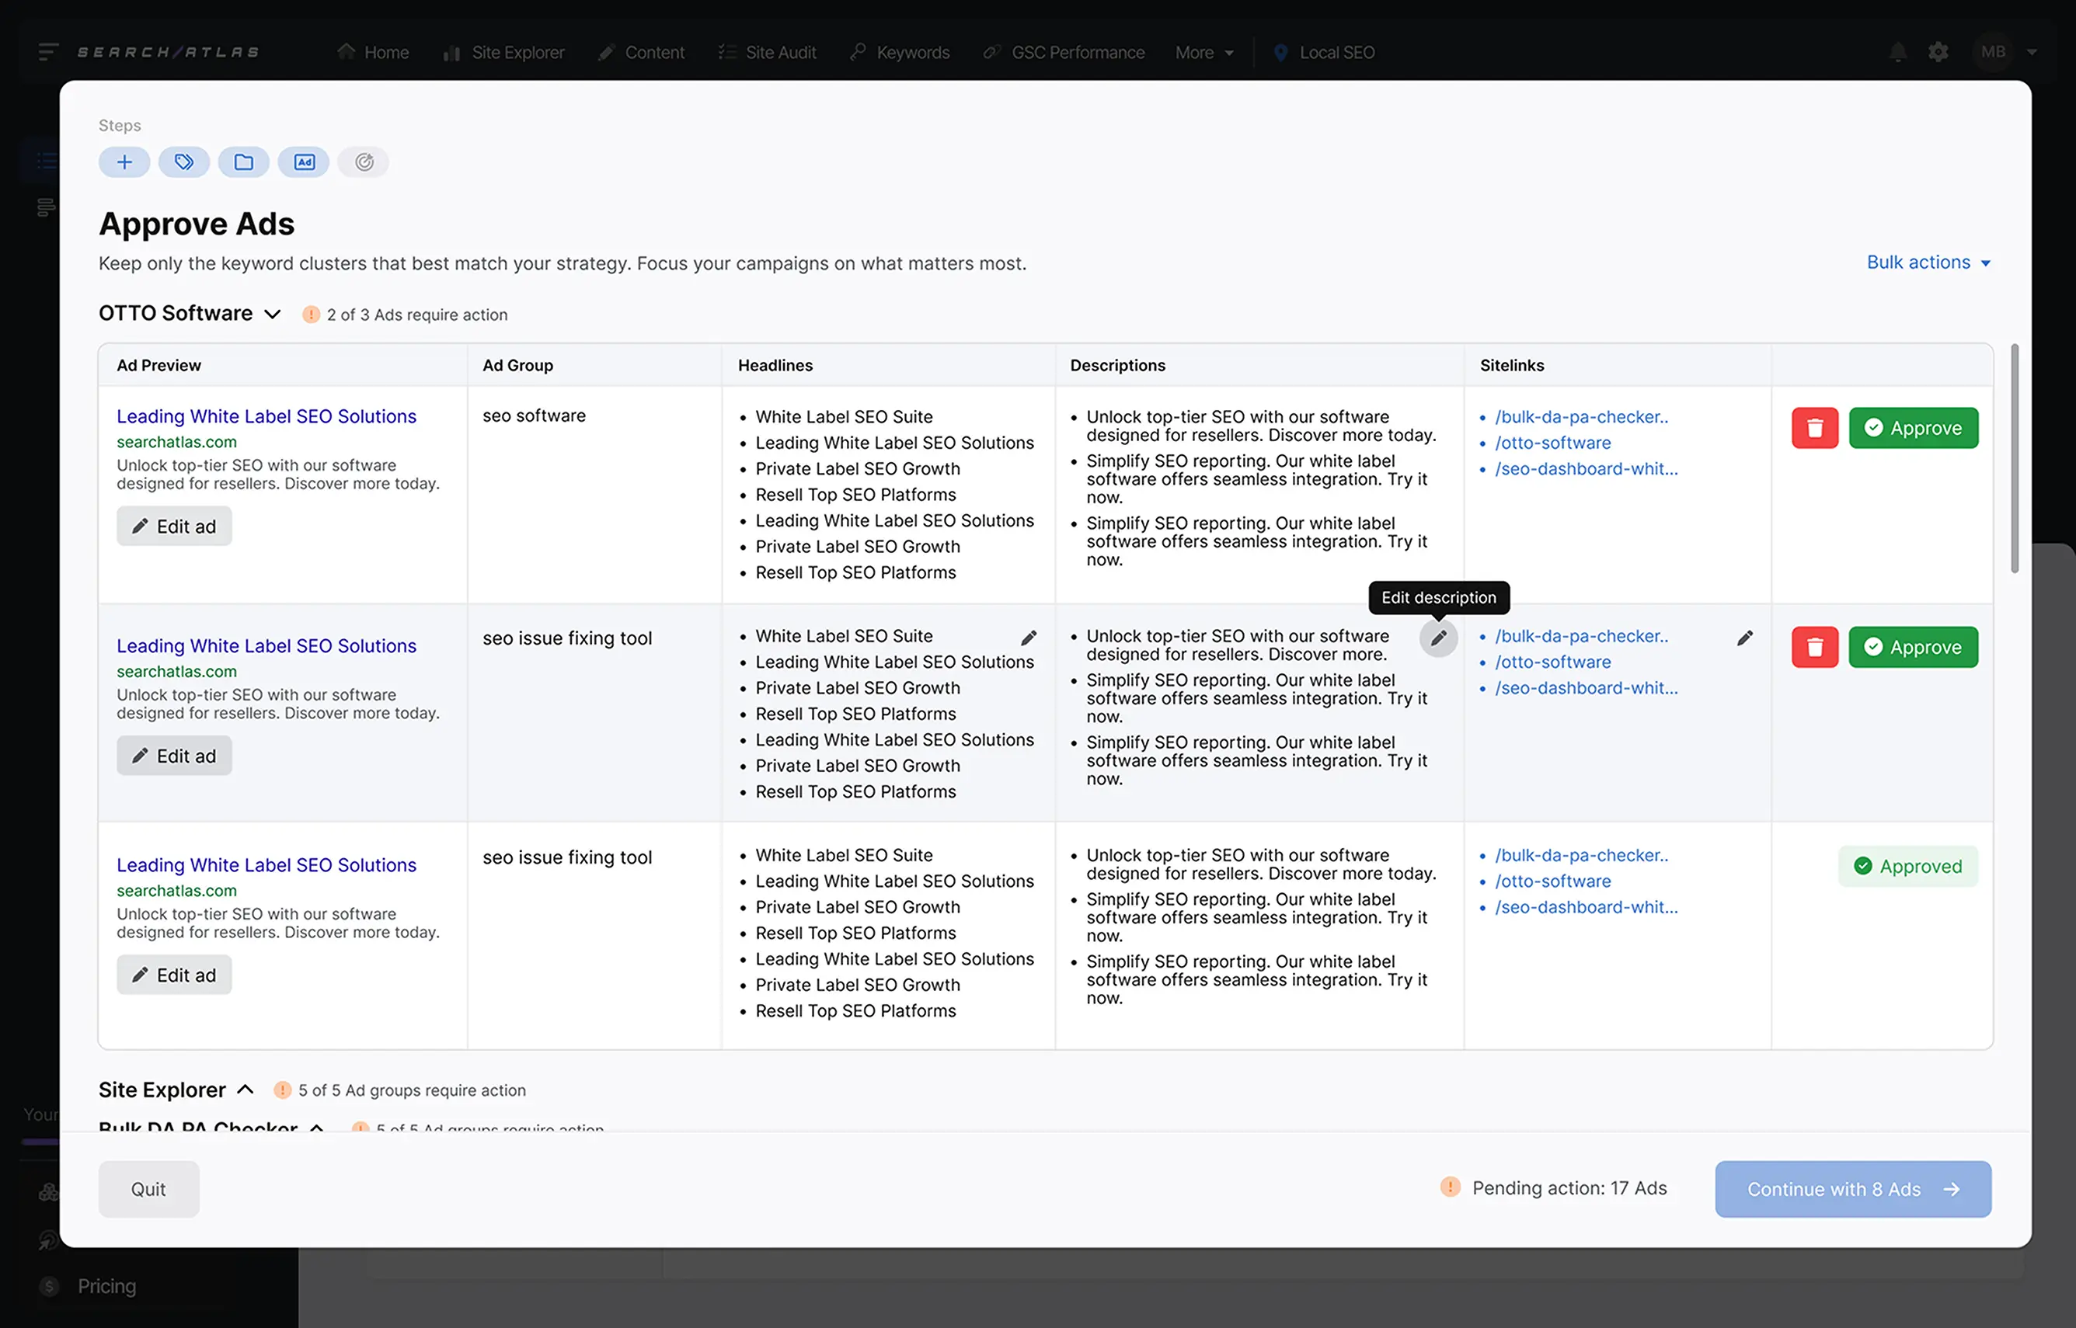This screenshot has height=1328, width=2076.
Task: Click the Ad step icon
Action: 304,162
